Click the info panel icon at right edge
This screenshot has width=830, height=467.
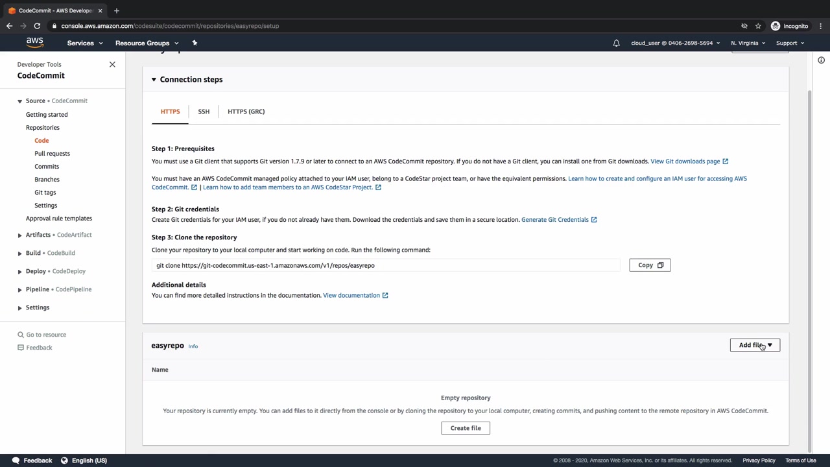pos(821,60)
